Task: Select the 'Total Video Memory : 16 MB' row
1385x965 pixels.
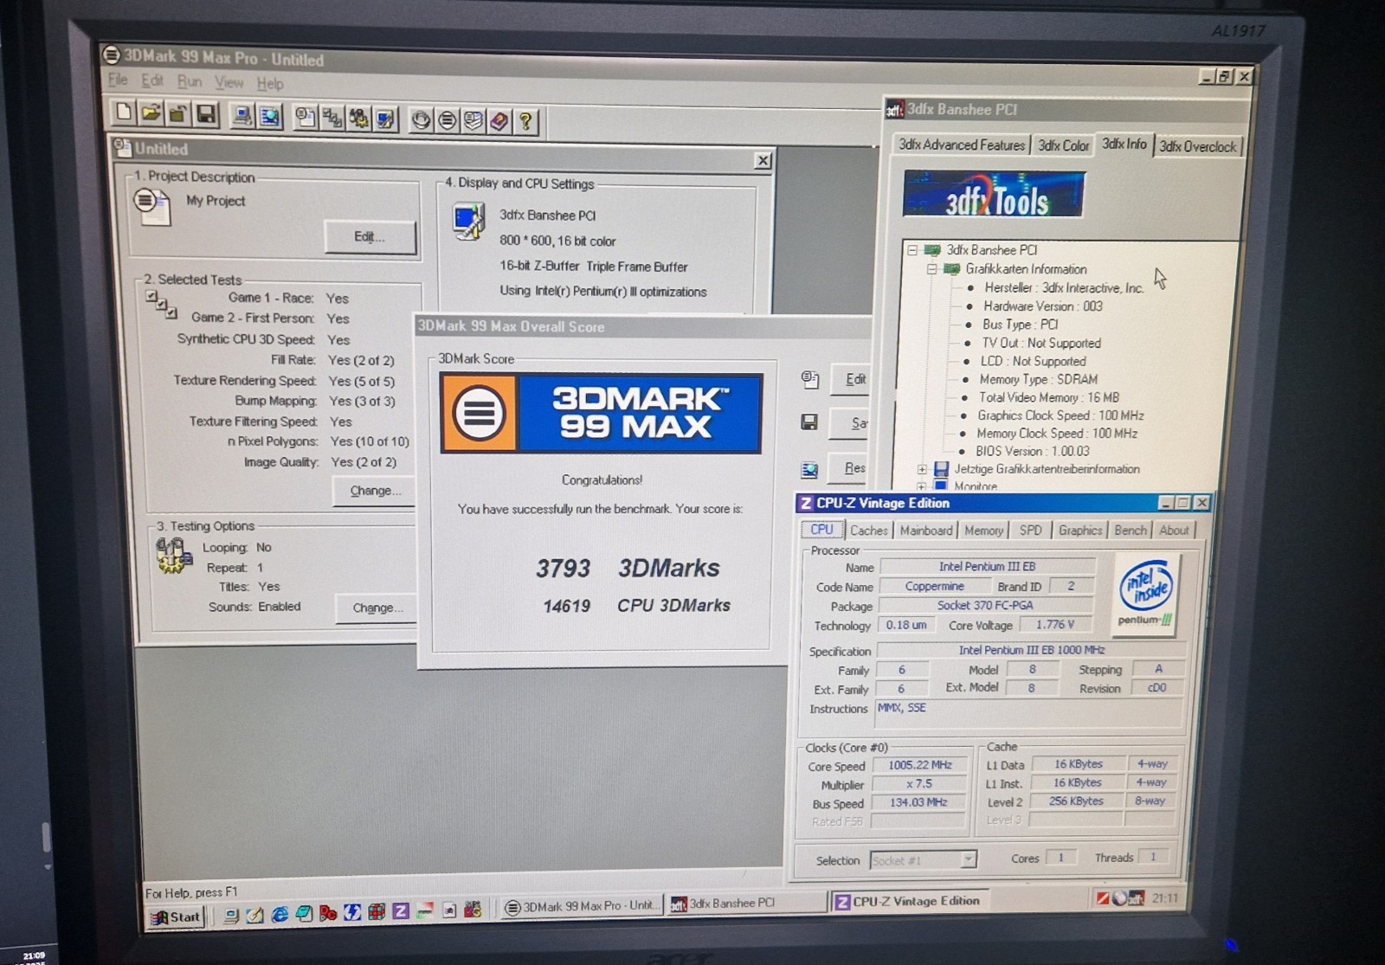Action: [x=1048, y=397]
